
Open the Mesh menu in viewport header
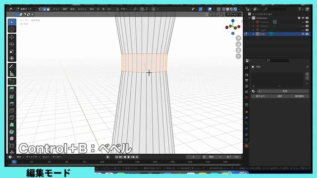point(82,9)
